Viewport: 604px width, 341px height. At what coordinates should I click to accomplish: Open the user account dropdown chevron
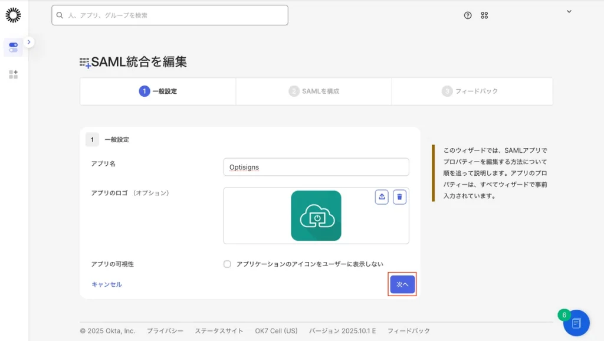(x=569, y=11)
